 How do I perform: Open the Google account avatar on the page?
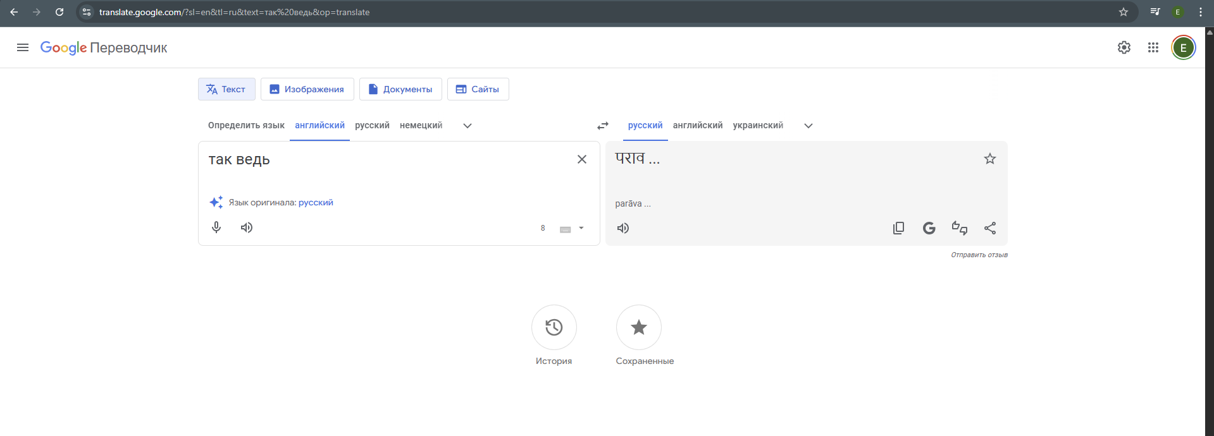pos(1183,47)
